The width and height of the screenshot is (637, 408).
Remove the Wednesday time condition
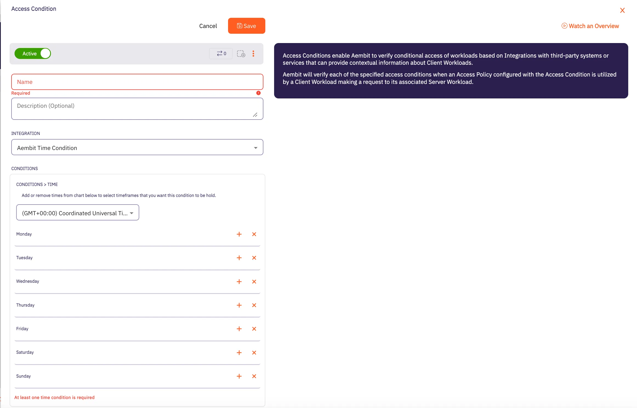pos(254,282)
